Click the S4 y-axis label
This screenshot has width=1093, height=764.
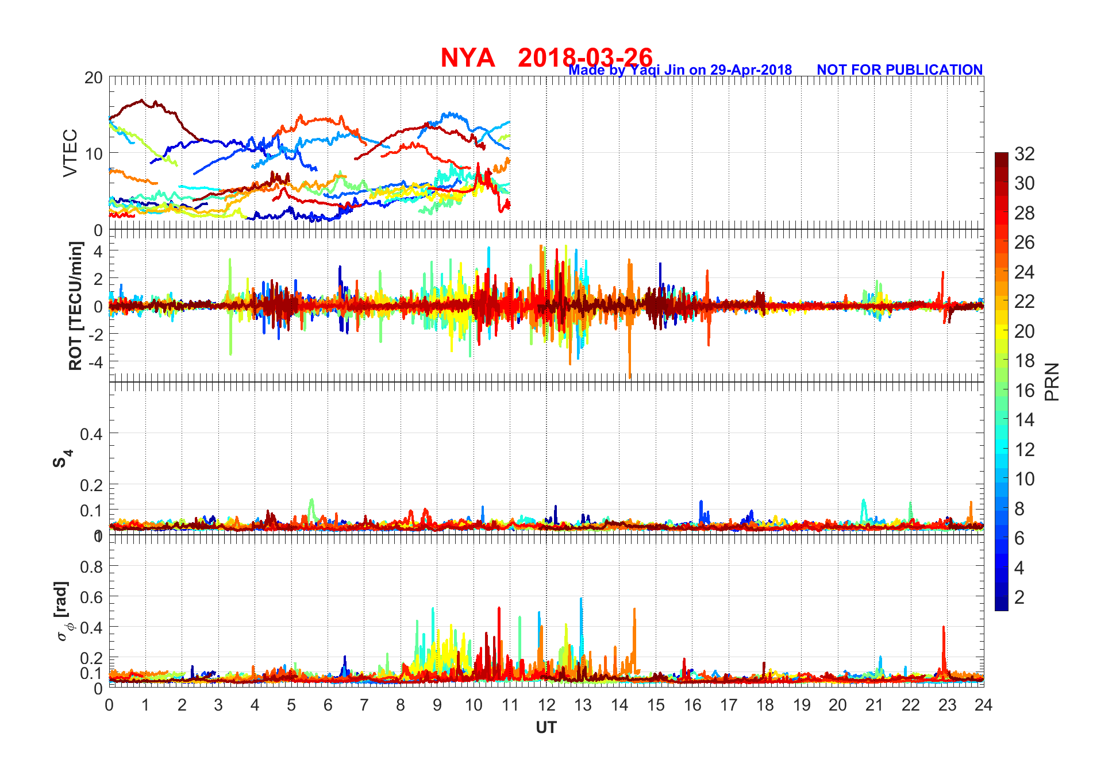pos(62,459)
